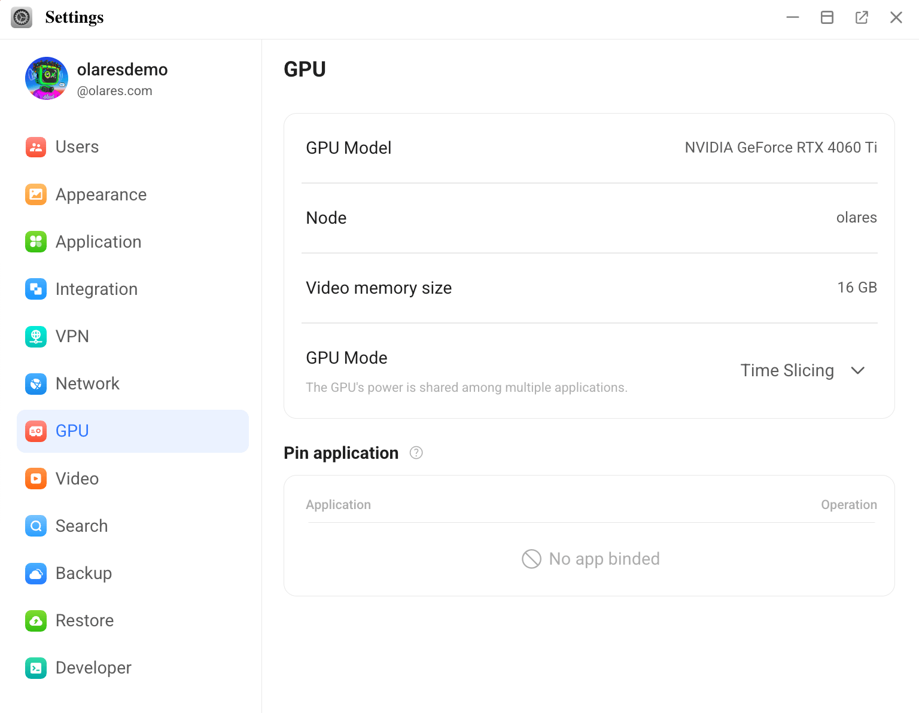
Task: Click the olaresdemo username
Action: [x=122, y=69]
